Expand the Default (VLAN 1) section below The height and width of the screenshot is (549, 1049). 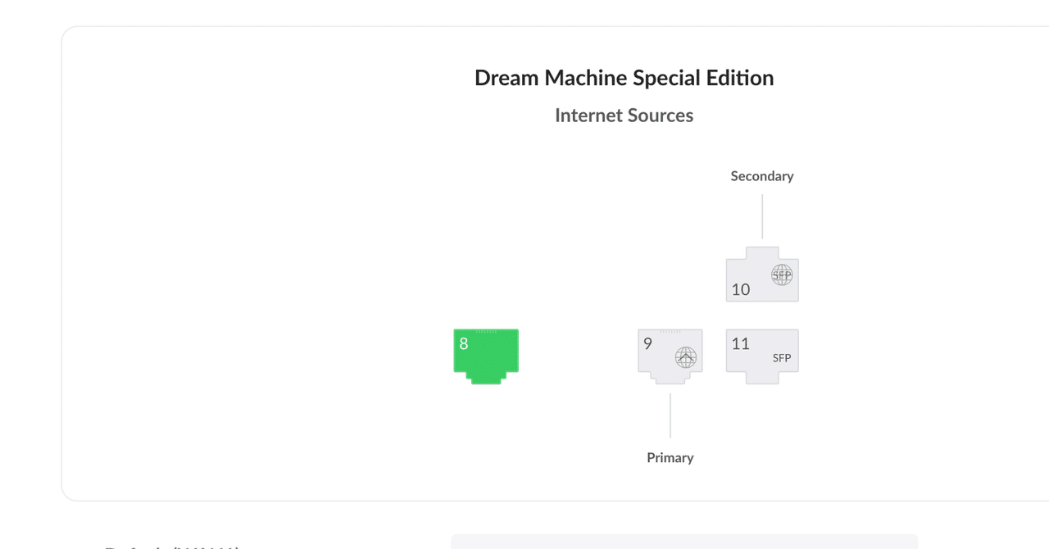(x=172, y=546)
